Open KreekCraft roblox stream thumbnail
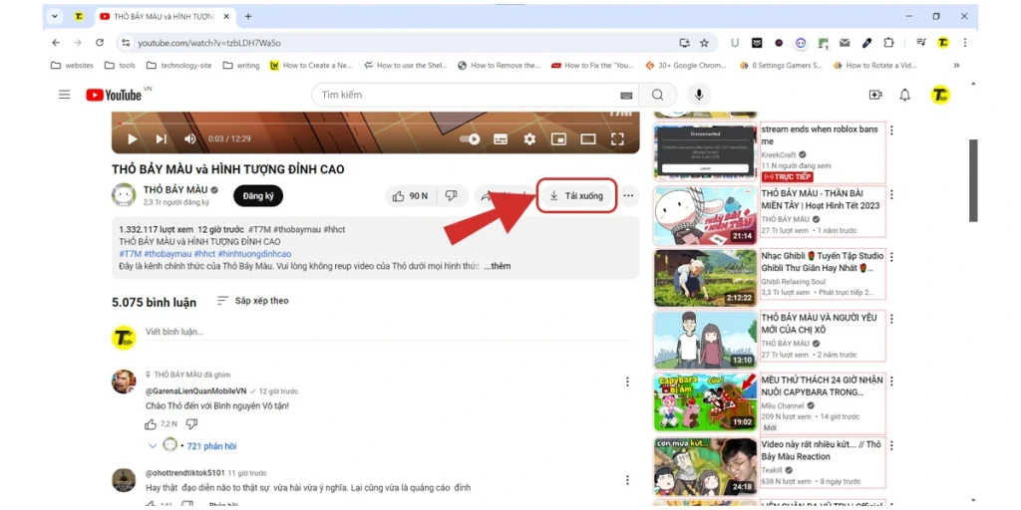This screenshot has width=1021, height=510. 705,151
